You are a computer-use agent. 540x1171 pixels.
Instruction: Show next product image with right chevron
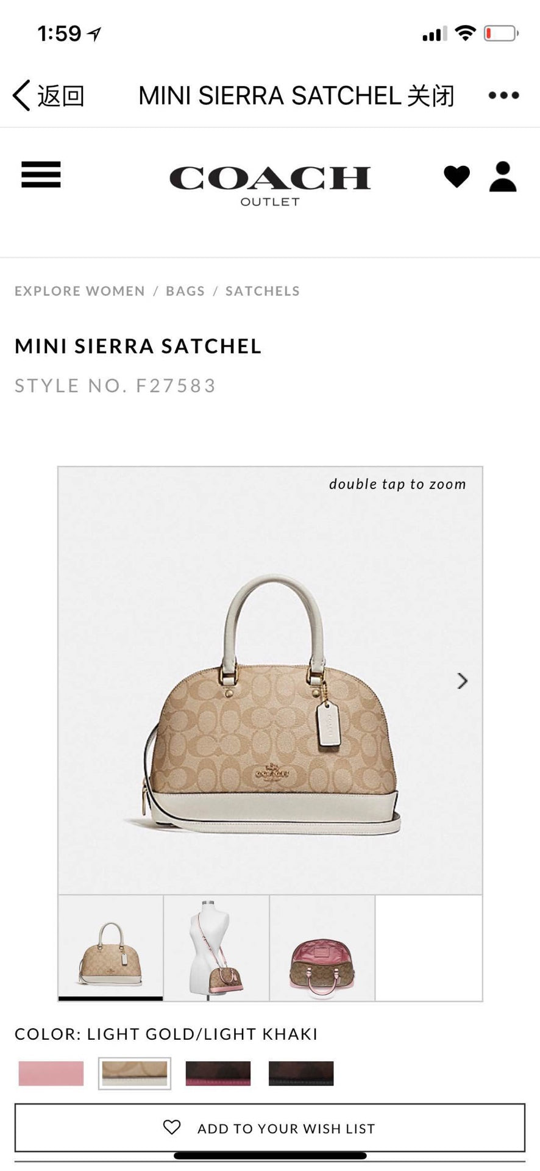coord(463,681)
